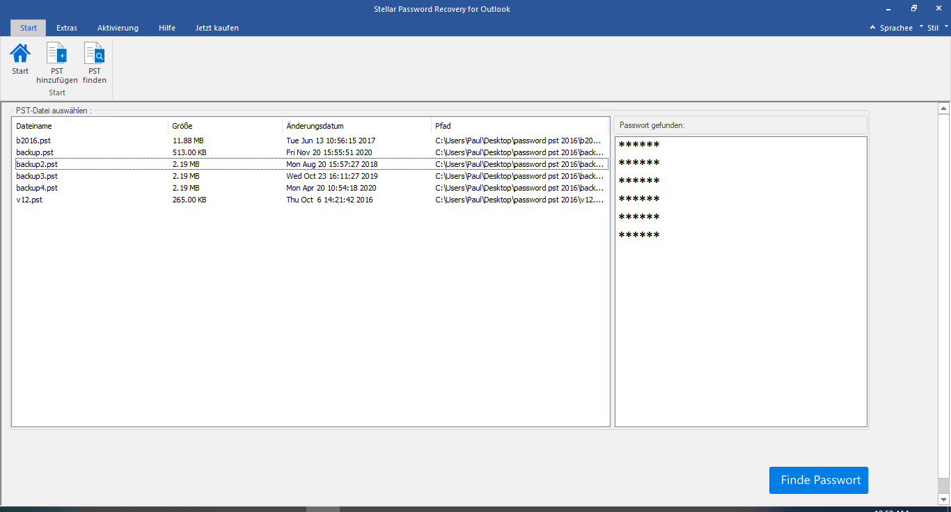This screenshot has width=951, height=512.
Task: Click the first masked password entry
Action: pyautogui.click(x=639, y=145)
